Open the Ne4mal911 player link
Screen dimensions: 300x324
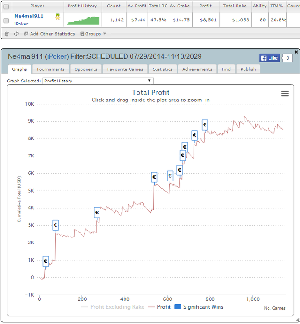click(29, 16)
